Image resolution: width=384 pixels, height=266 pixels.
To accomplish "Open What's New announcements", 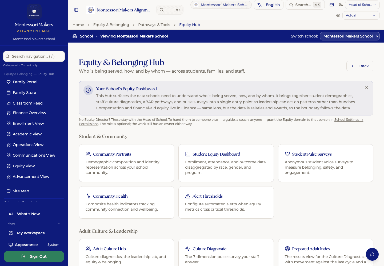I will [34, 214].
